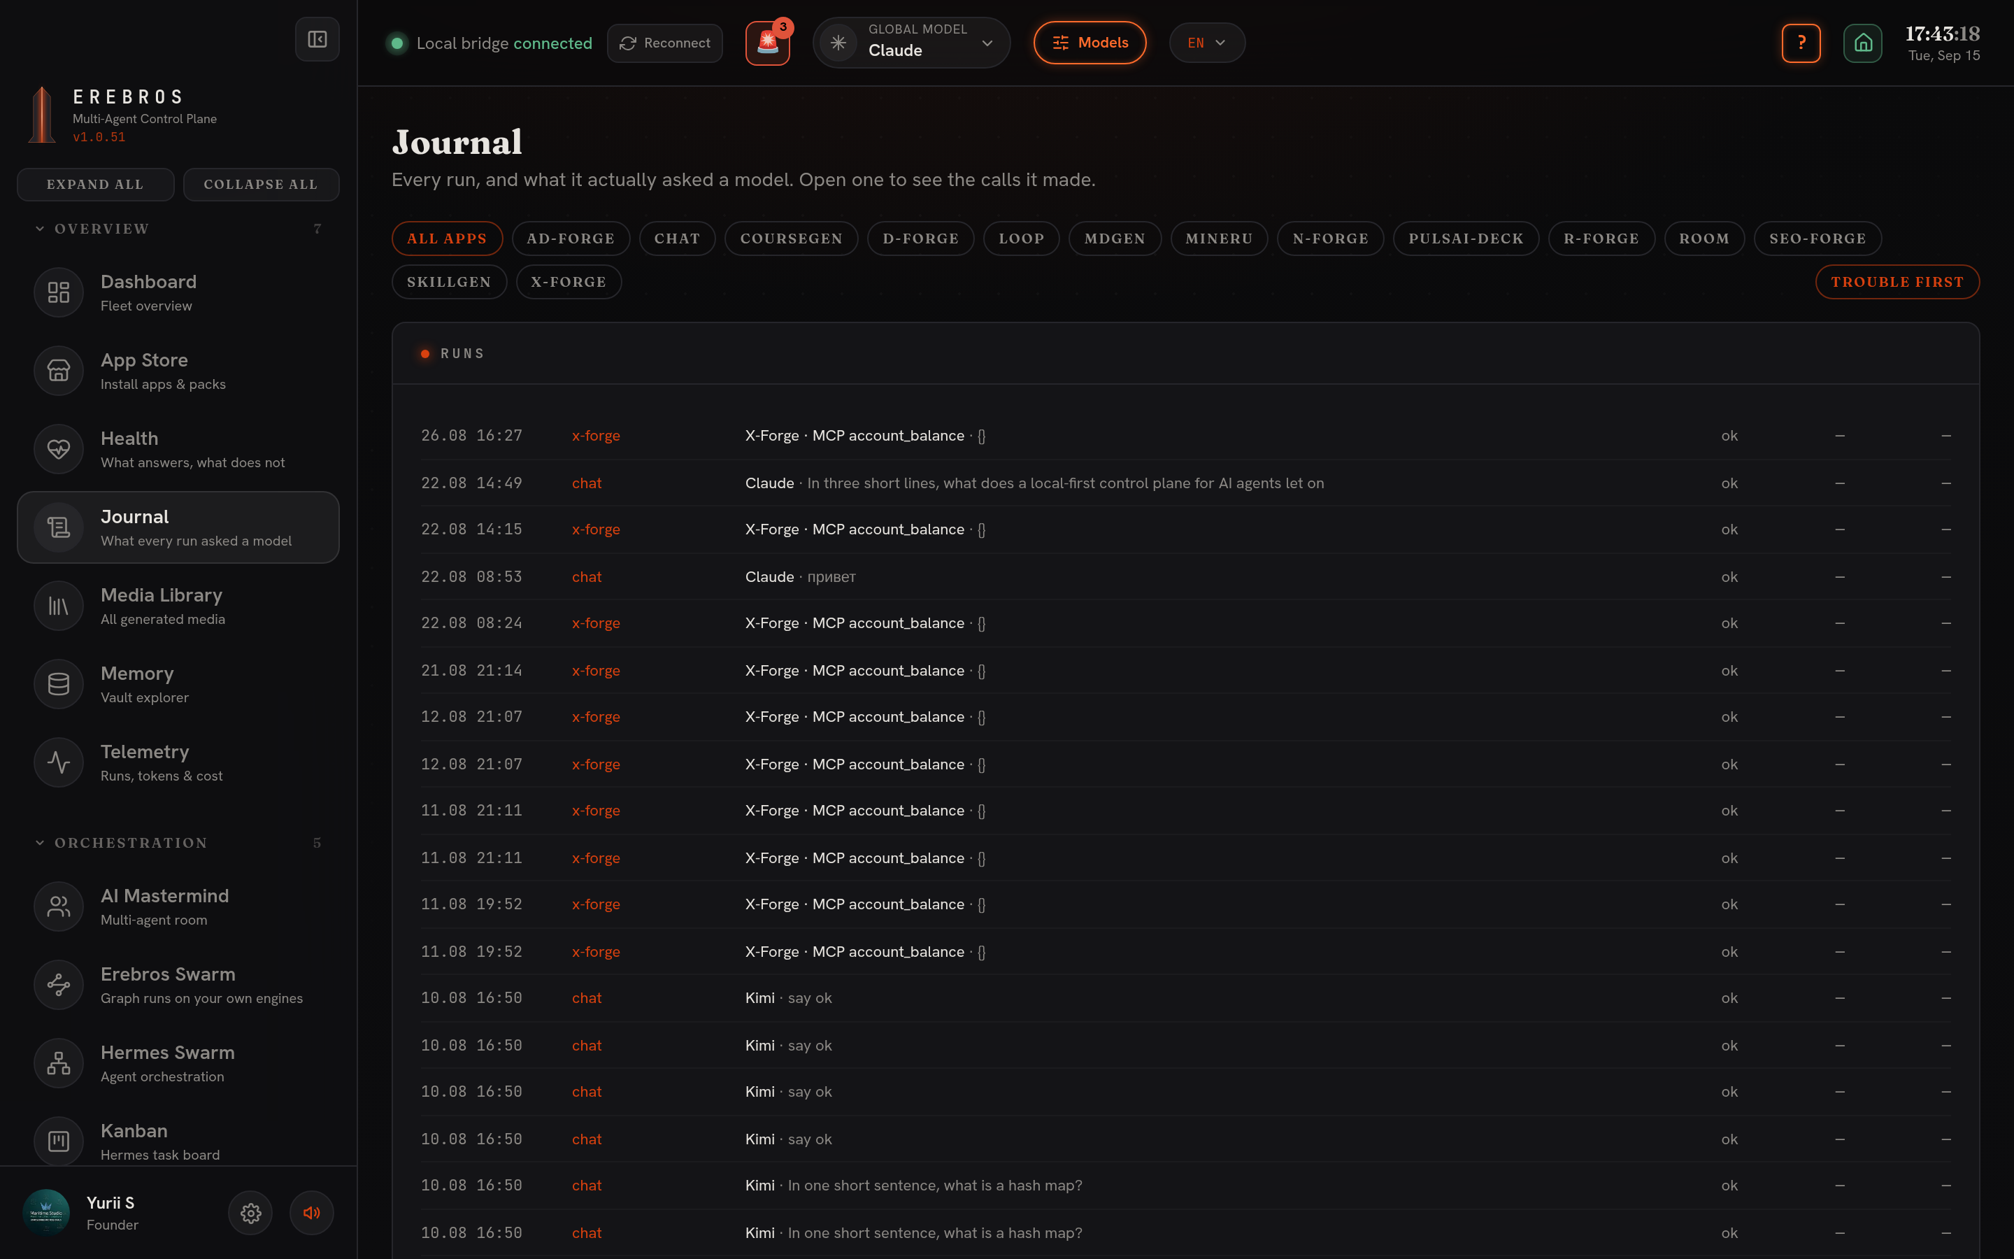Open Telemetry runs and cost

click(x=178, y=762)
